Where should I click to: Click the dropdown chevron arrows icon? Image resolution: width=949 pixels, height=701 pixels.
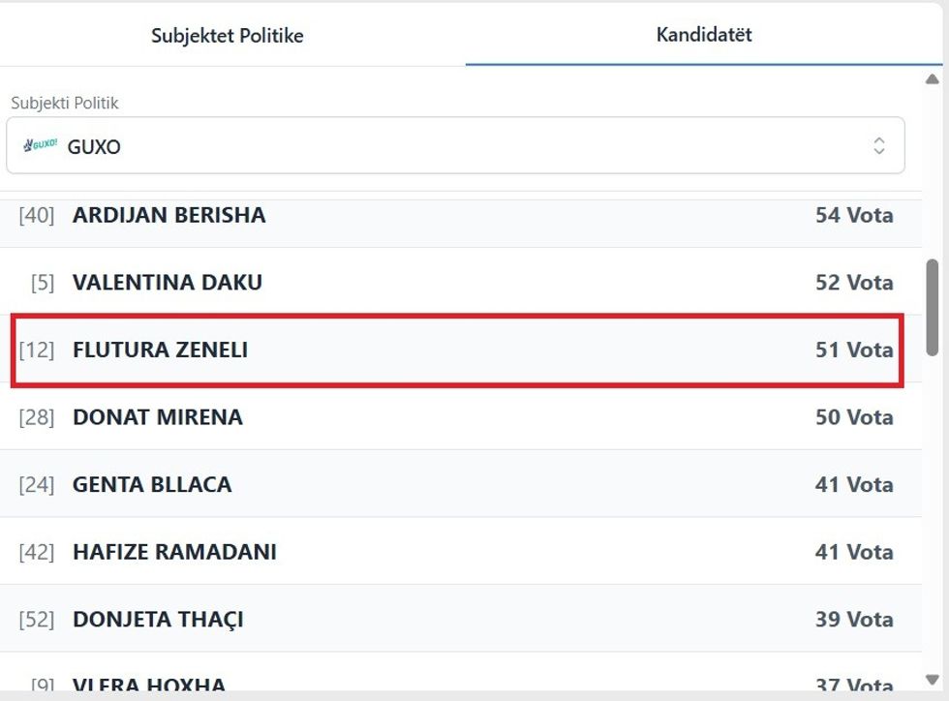[x=878, y=146]
